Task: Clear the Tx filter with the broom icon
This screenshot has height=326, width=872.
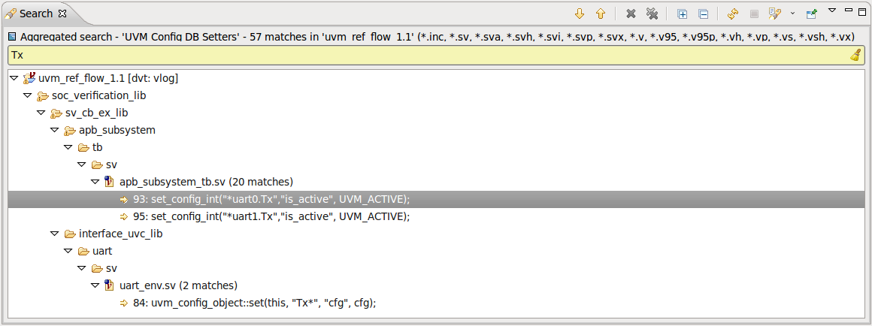Action: click(856, 55)
